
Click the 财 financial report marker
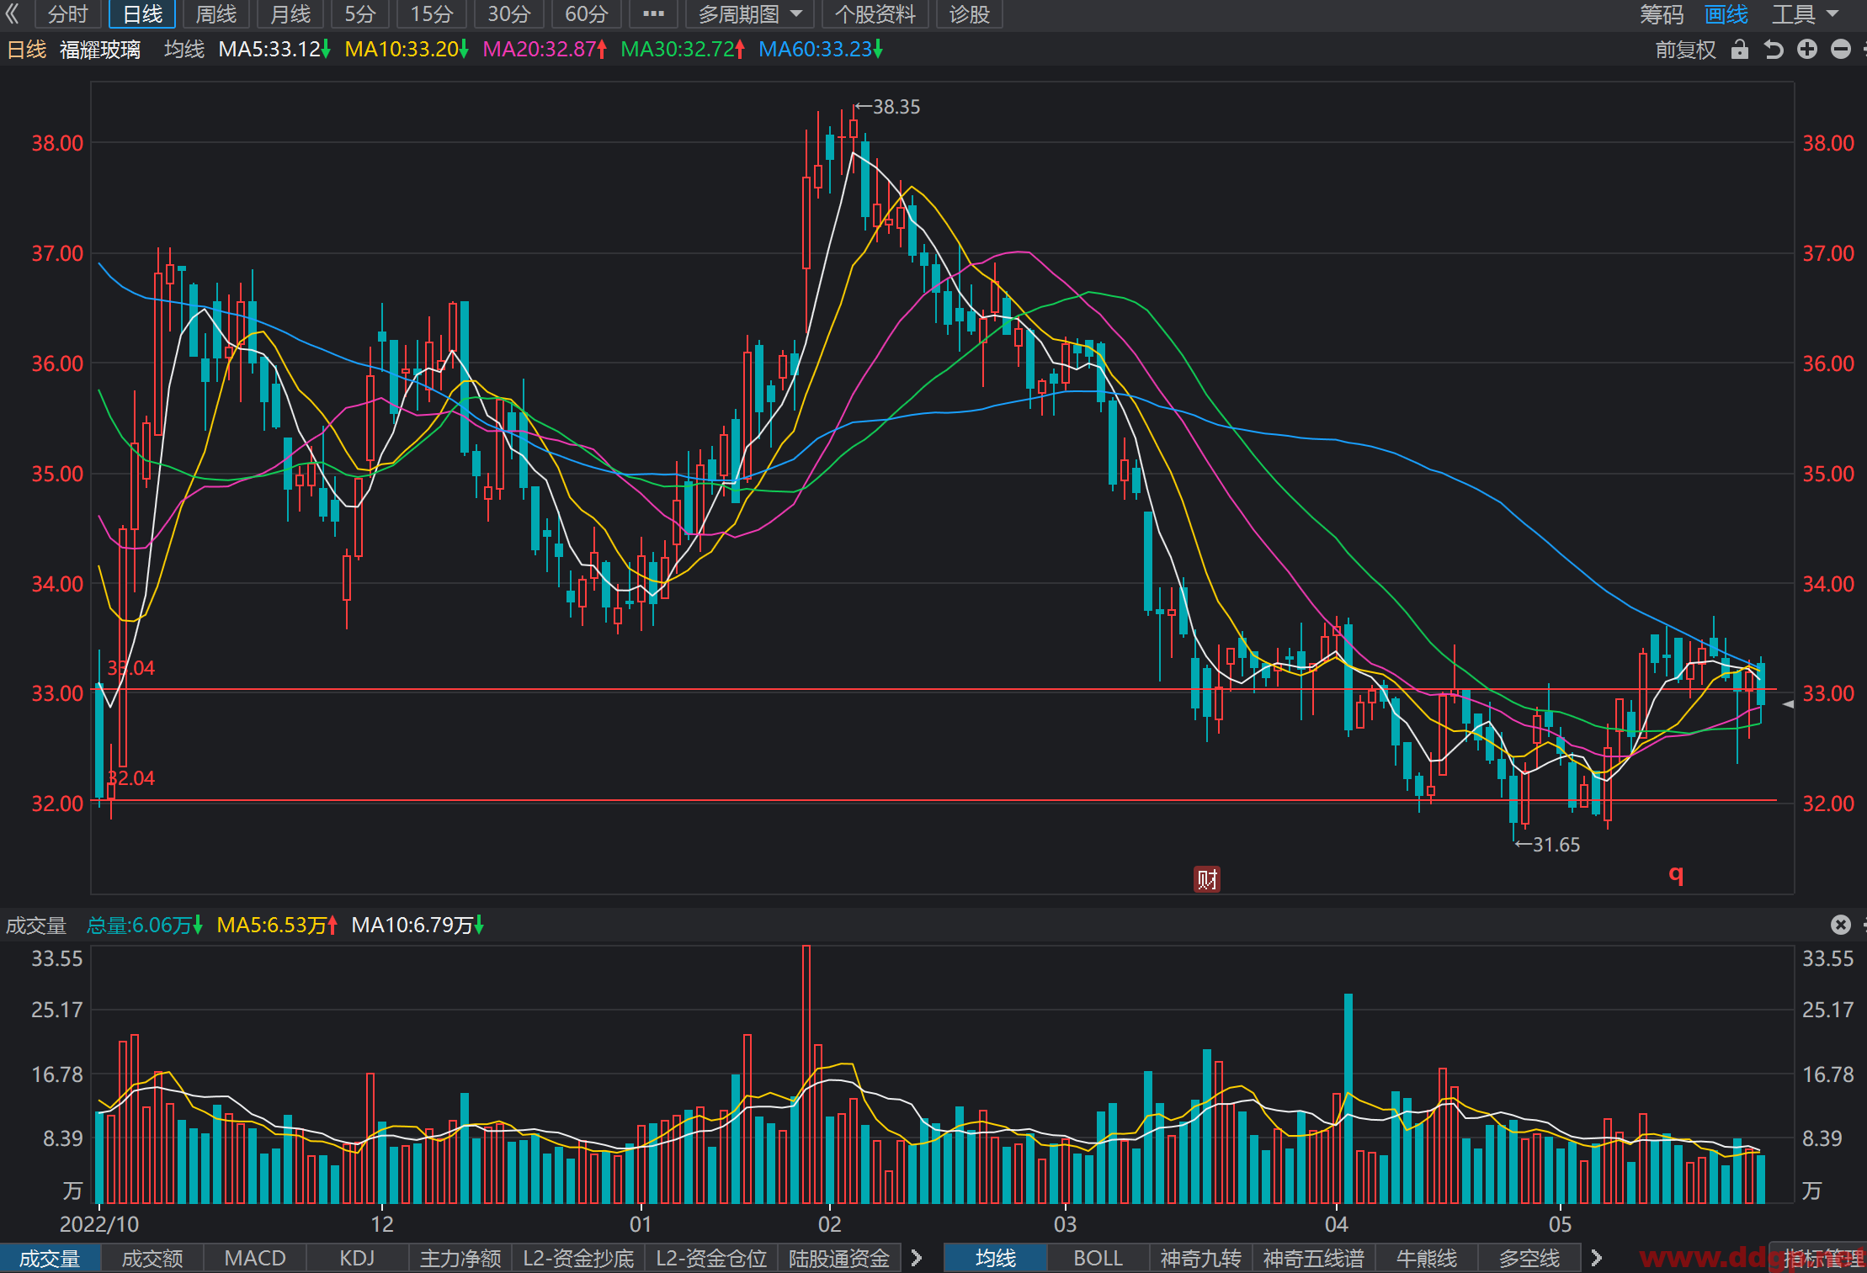pos(1207,879)
